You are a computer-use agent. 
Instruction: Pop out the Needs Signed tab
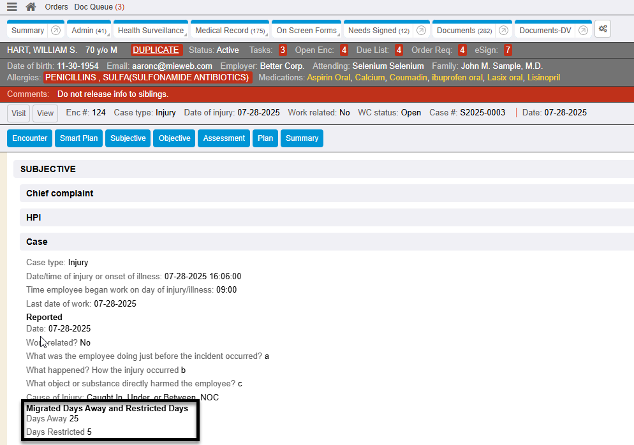420,31
